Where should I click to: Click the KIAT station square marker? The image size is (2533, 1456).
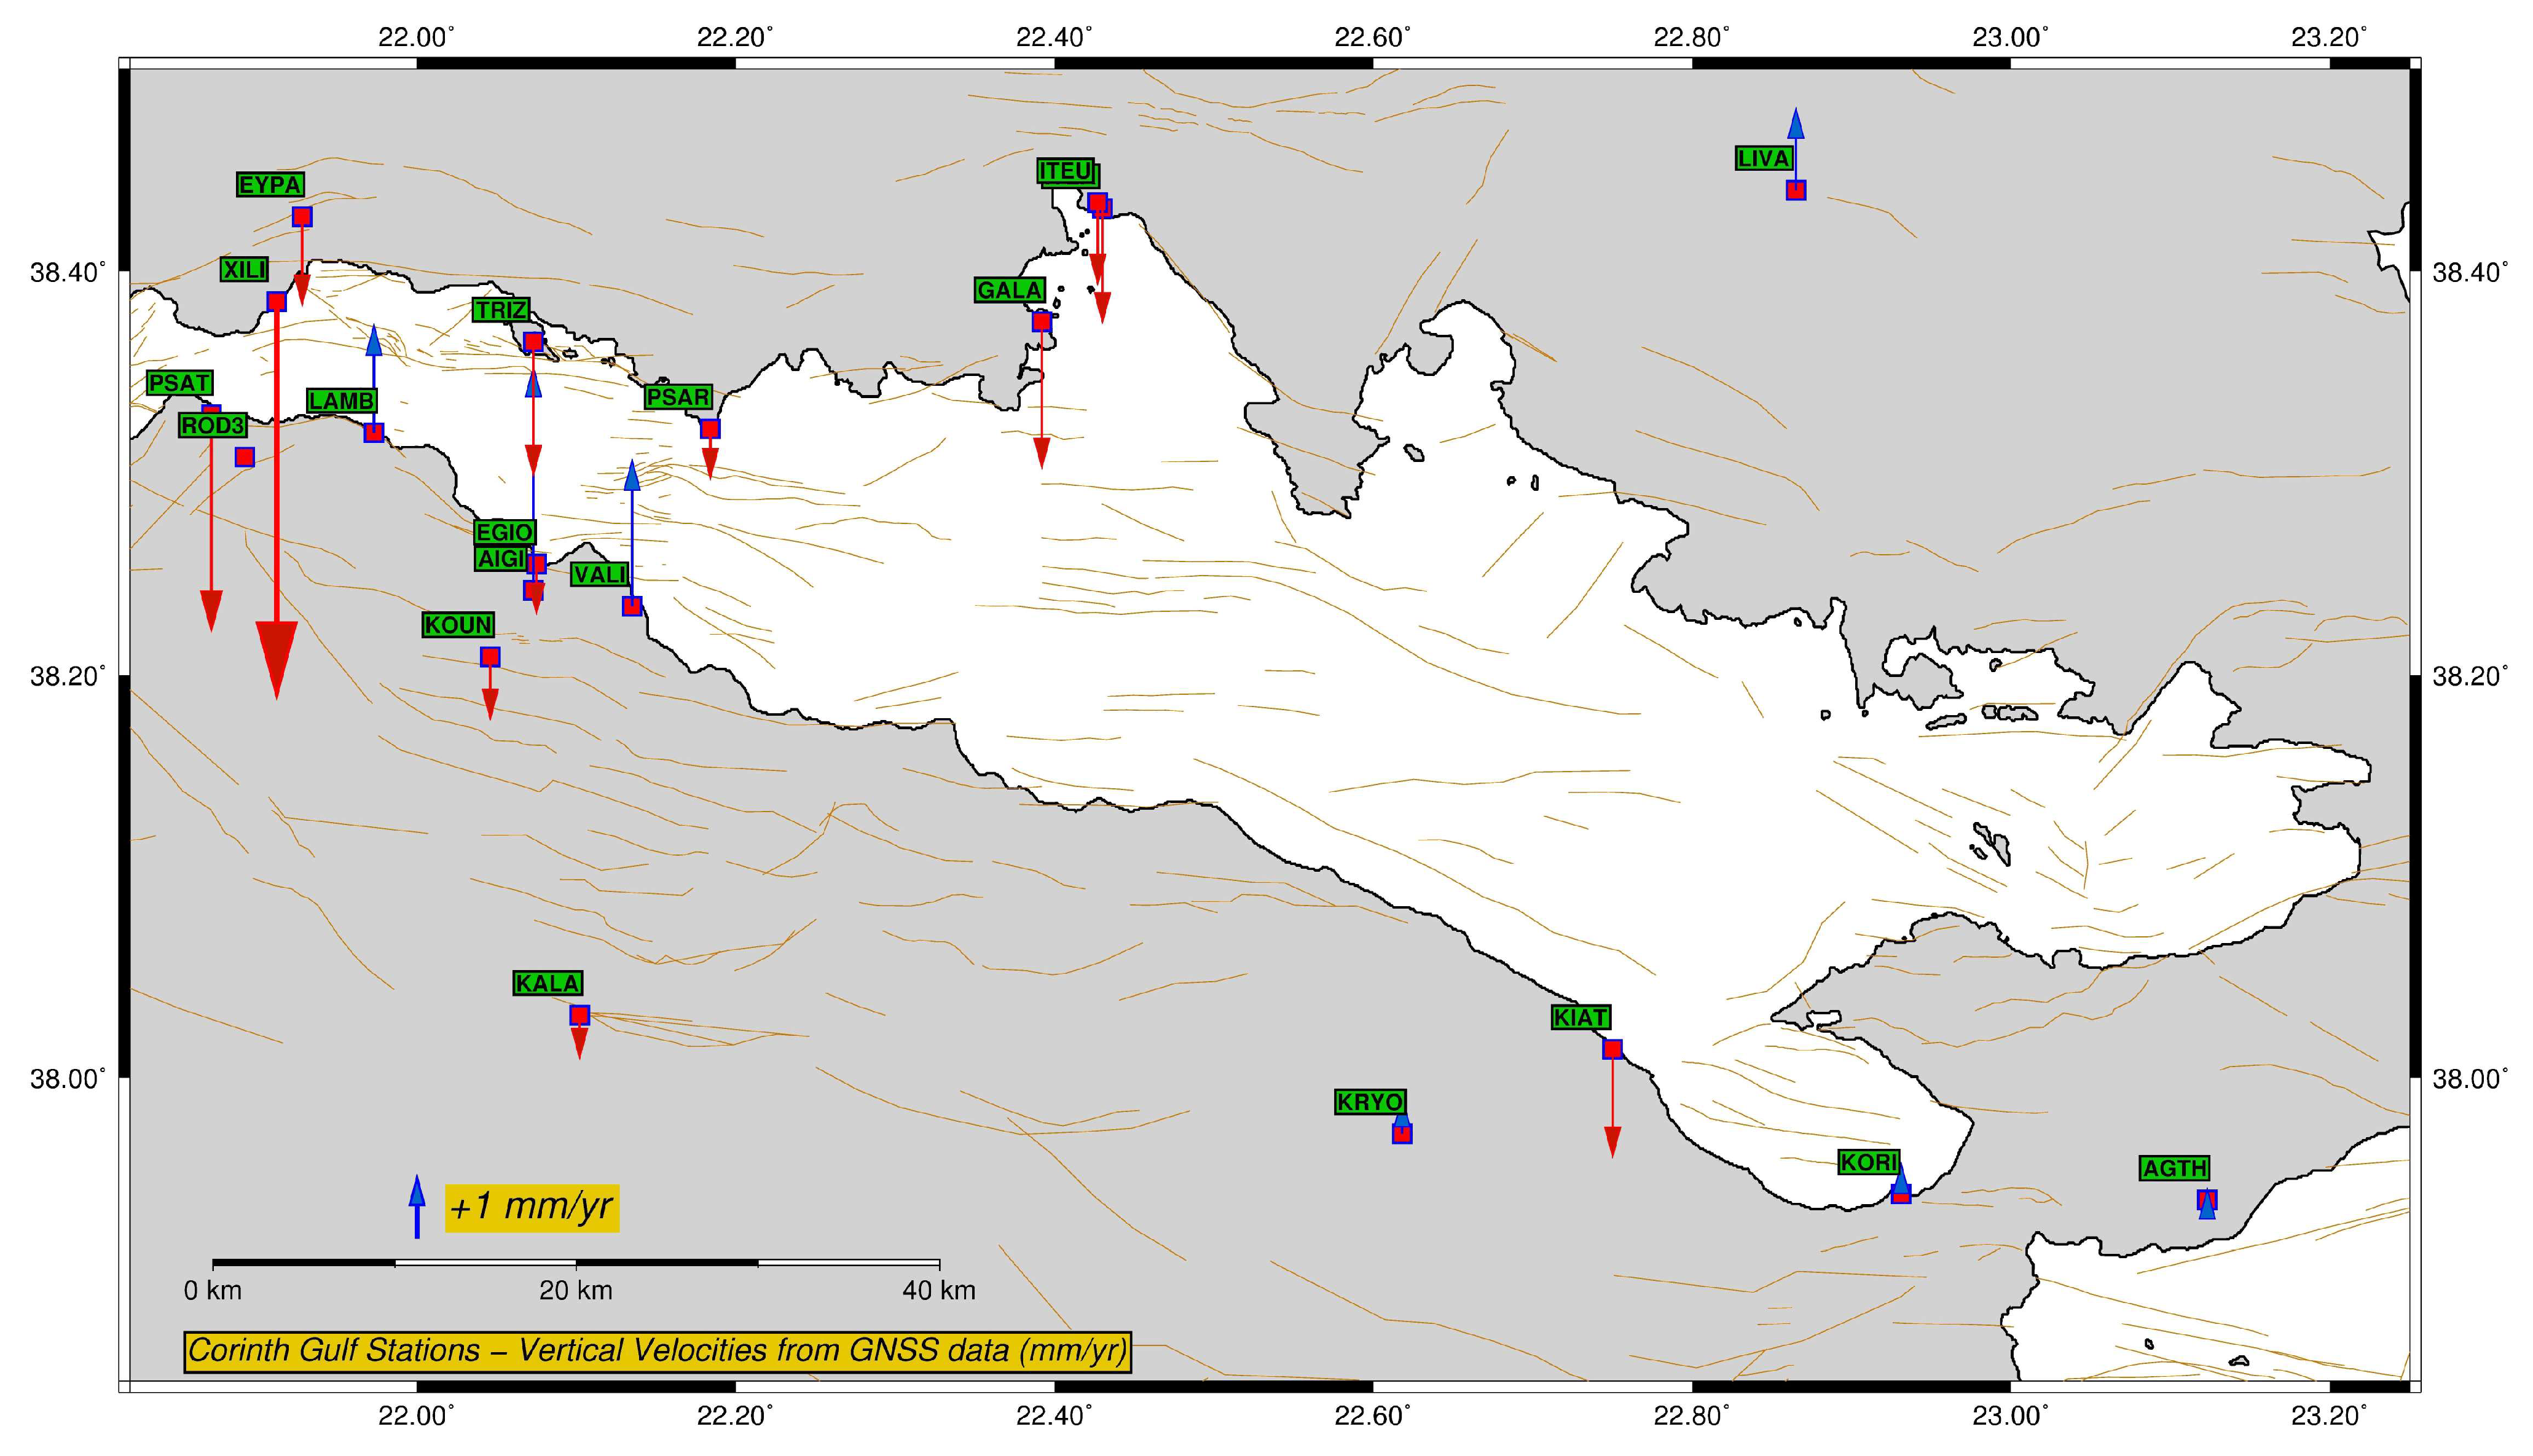pos(1612,1049)
